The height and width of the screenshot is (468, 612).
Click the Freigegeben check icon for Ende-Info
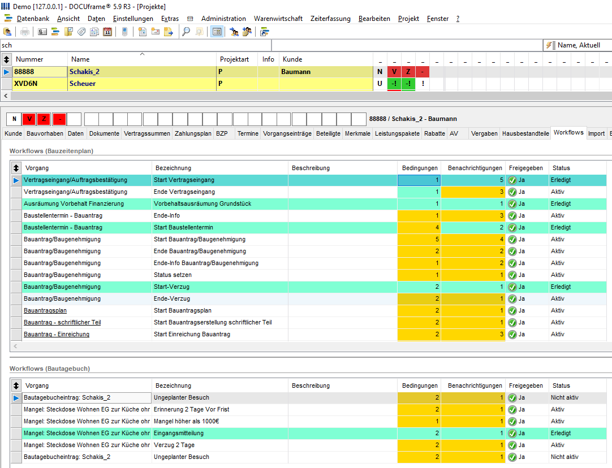(512, 216)
